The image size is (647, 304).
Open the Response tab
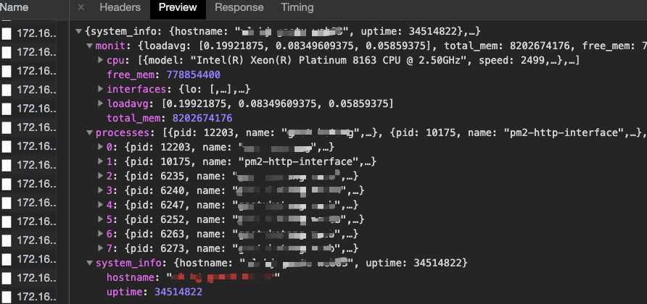(239, 7)
